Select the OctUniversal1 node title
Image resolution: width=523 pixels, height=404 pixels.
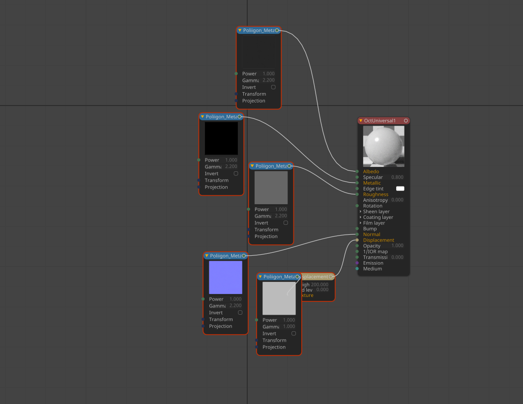point(380,121)
